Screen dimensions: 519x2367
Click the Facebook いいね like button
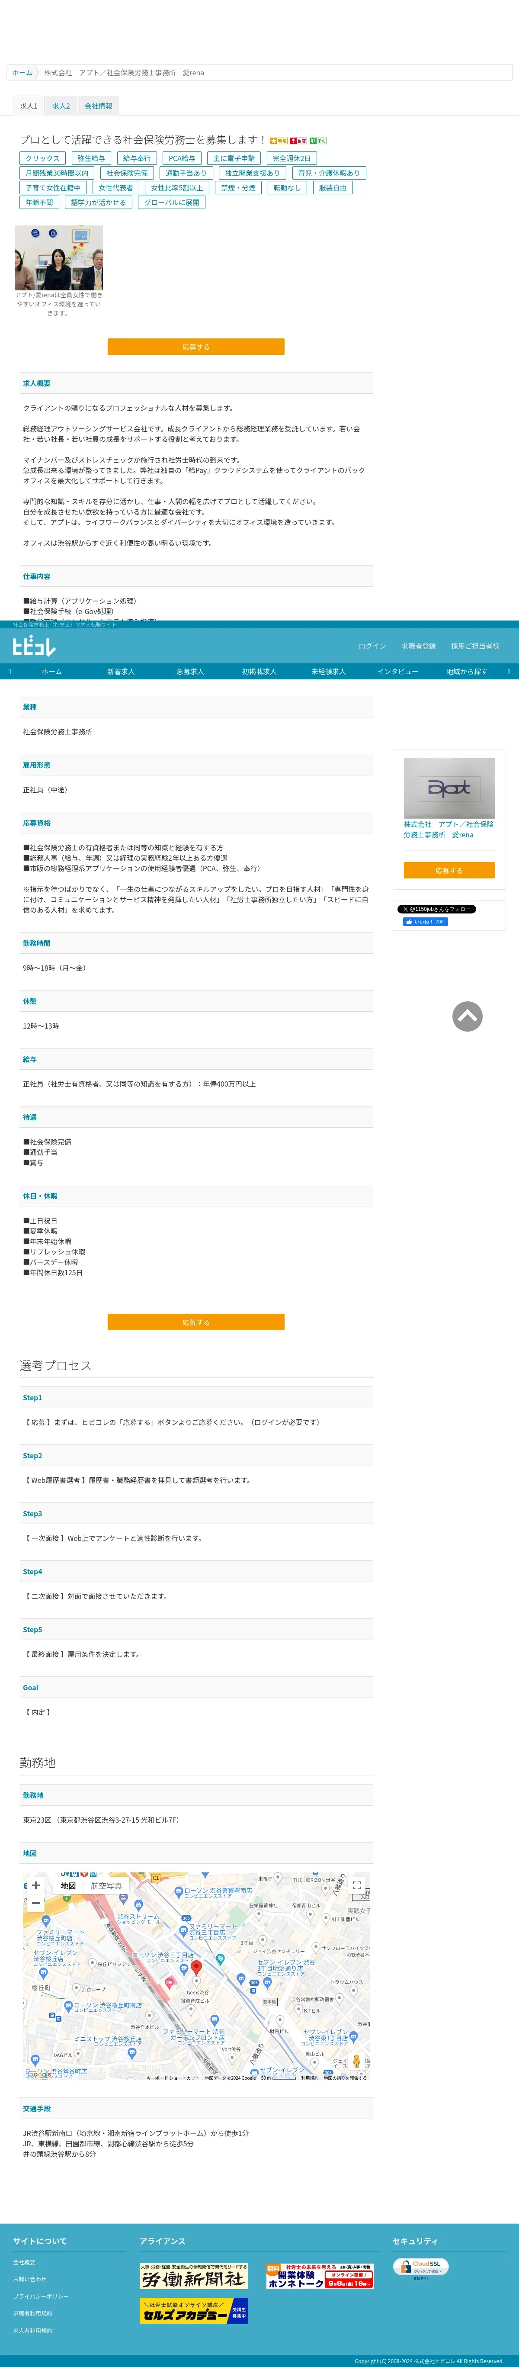pyautogui.click(x=425, y=922)
